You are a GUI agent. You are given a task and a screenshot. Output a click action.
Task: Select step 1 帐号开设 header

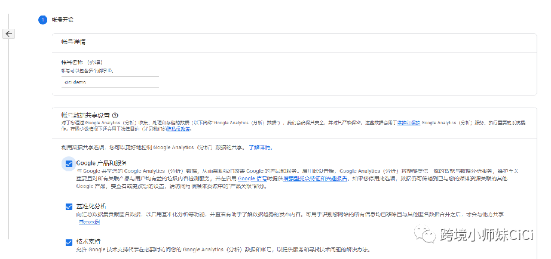click(56, 20)
